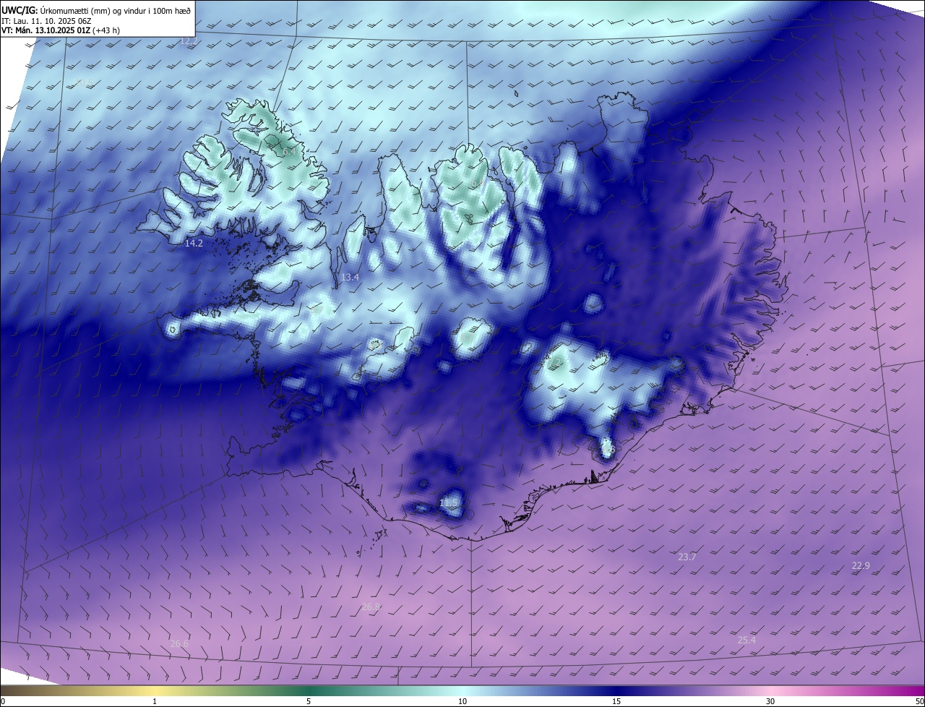This screenshot has height=707, width=925.
Task: Click the colorbar tick label 1
Action: coord(155,701)
